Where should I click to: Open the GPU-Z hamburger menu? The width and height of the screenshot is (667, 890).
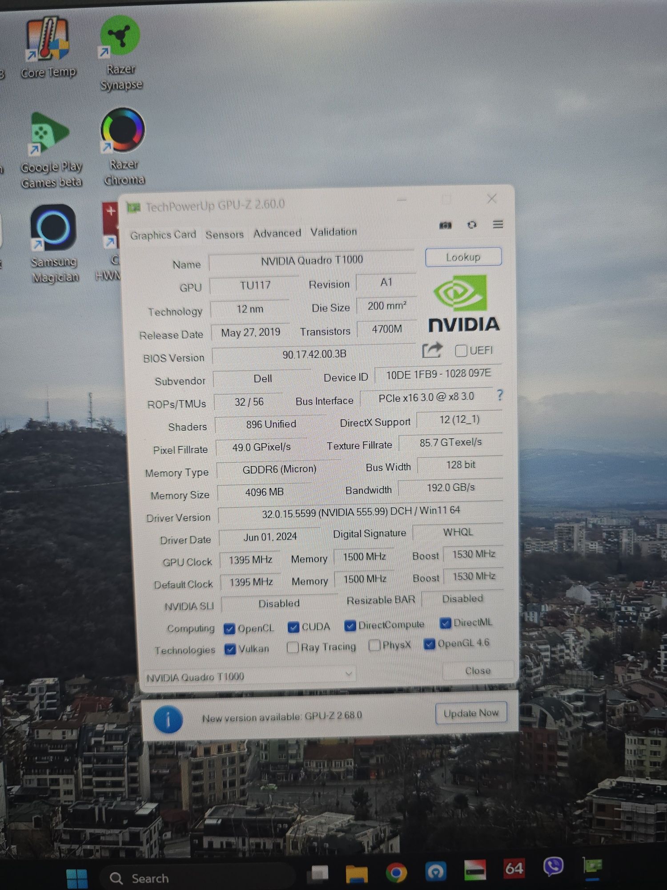(x=498, y=224)
